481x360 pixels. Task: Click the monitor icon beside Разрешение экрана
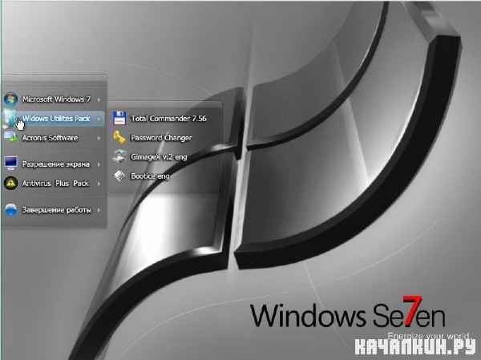click(x=10, y=163)
